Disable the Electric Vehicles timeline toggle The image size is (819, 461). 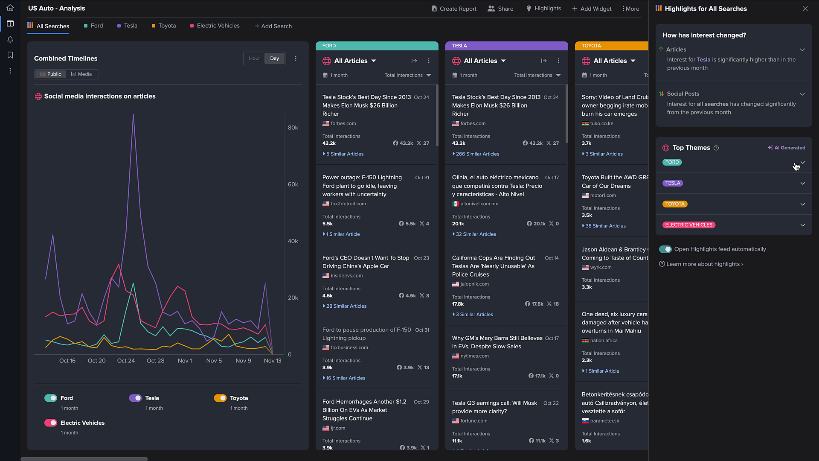point(51,423)
